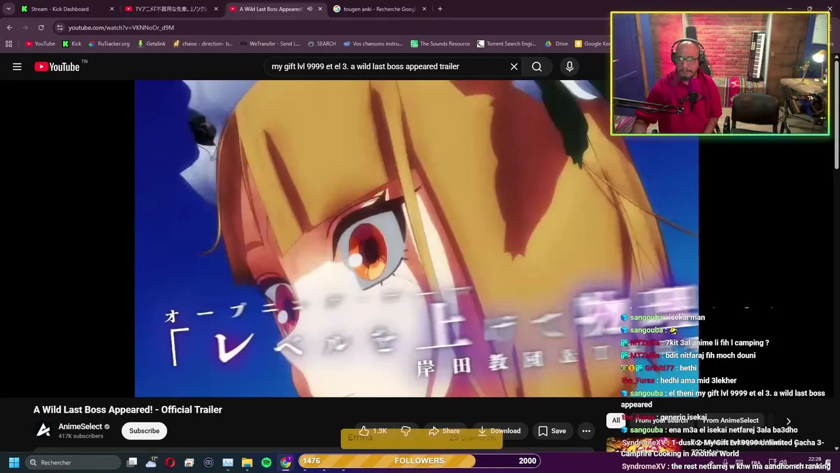Dislike the video
Image resolution: width=840 pixels, height=473 pixels.
(x=406, y=431)
